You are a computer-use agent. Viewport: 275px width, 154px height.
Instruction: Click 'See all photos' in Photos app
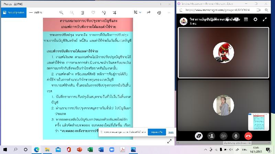pos(14,12)
